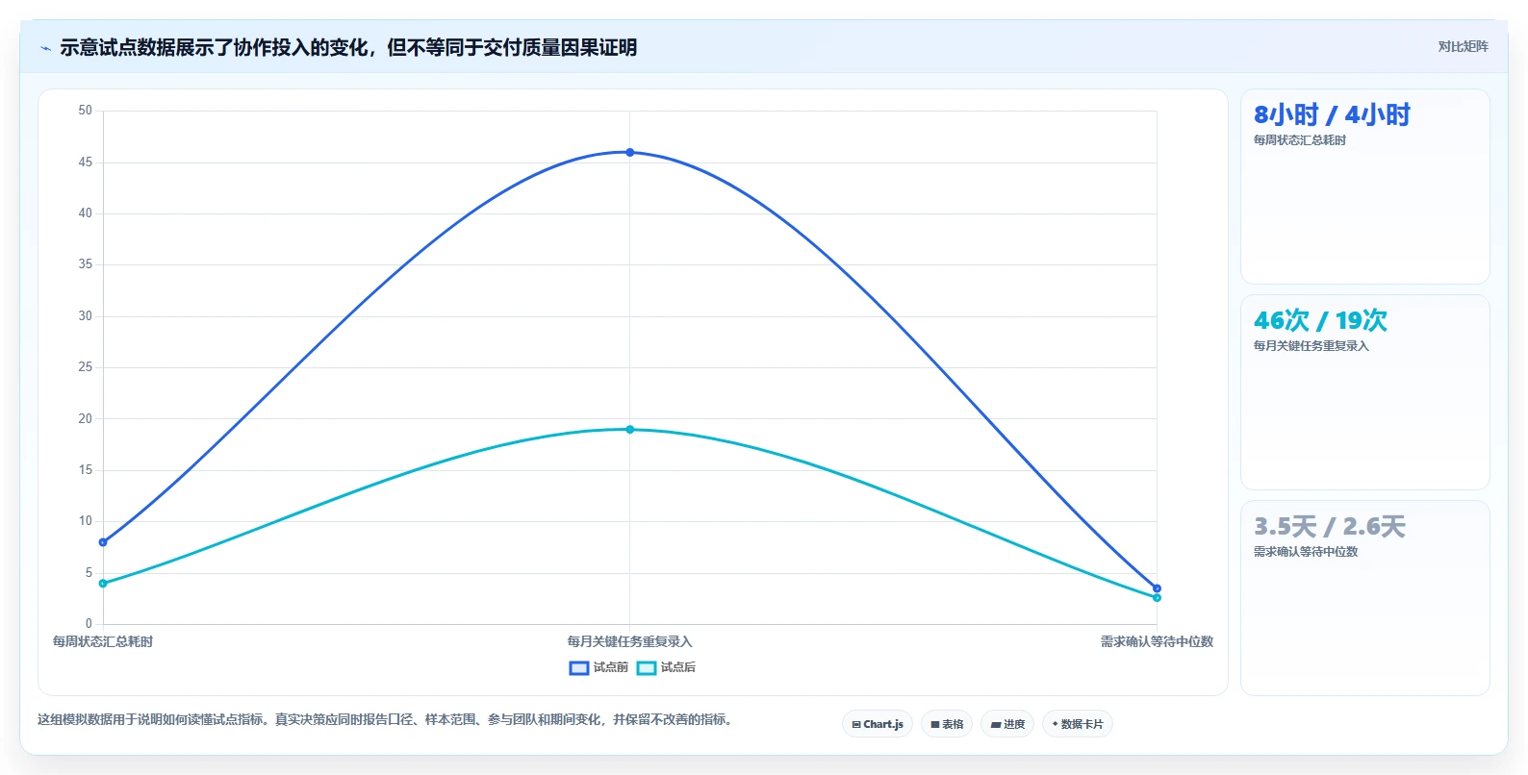Toggle the 试点后 legend entry
1528x775 pixels.
pyautogui.click(x=666, y=667)
